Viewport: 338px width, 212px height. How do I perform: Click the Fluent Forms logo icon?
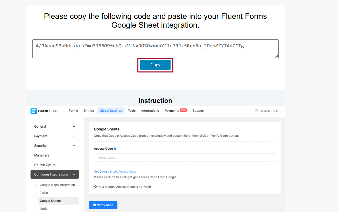[x=34, y=111]
